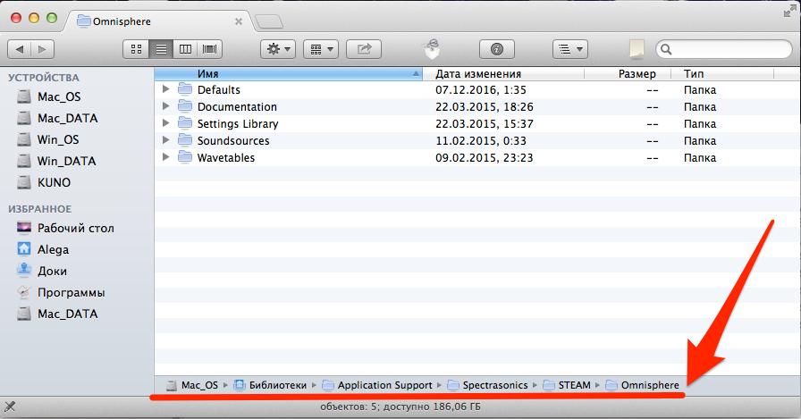Switch to icon view mode
This screenshot has height=419, width=801.
(x=136, y=49)
